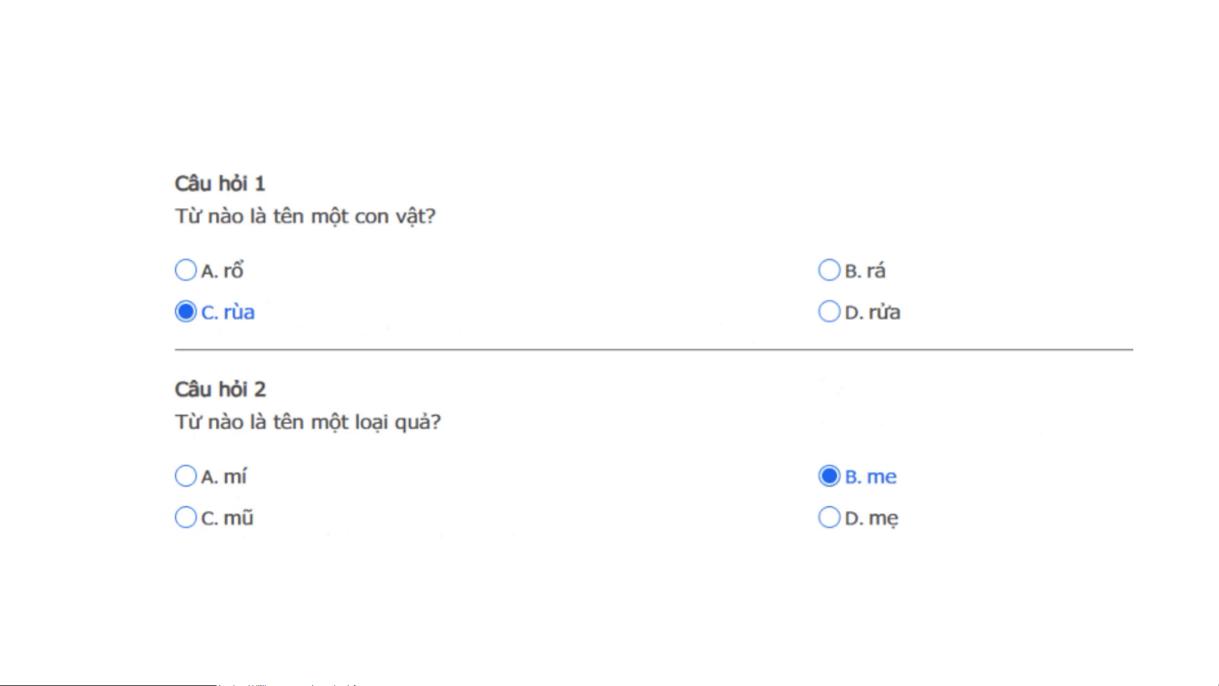Click the selected radio circle beside B. me

click(x=829, y=476)
